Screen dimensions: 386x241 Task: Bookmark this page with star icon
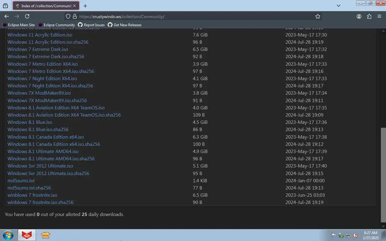click(318, 17)
